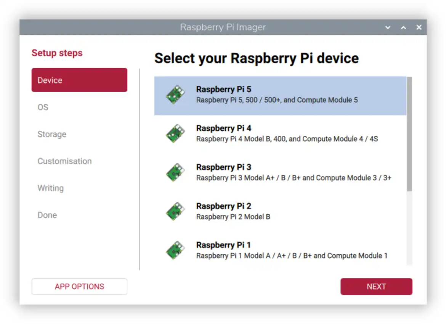This screenshot has width=446, height=324.
Task: Click the Raspberry Pi 3 board icon
Action: [175, 172]
